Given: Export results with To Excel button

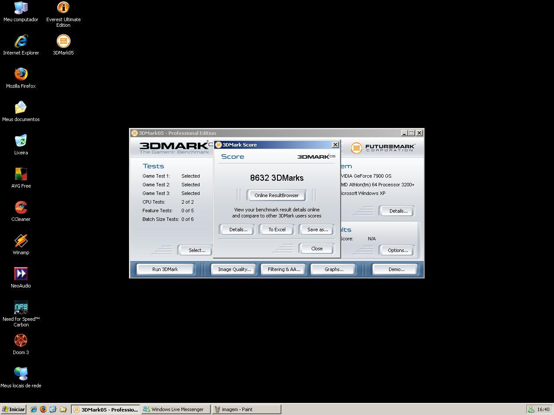Looking at the screenshot, I should (277, 230).
